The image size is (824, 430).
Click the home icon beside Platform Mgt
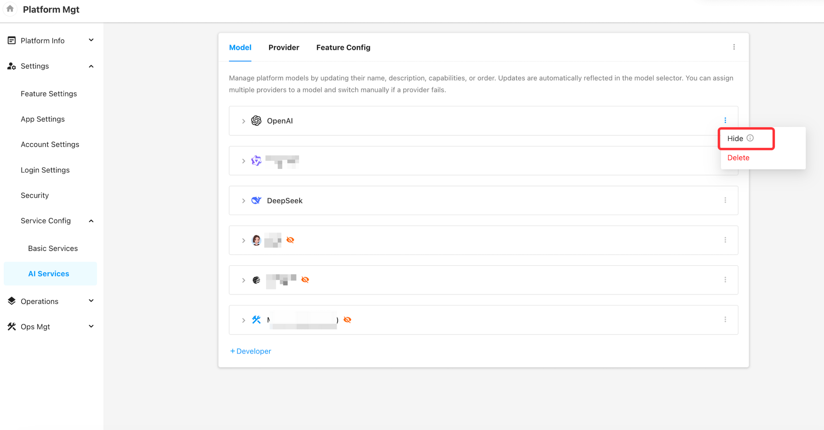coord(10,9)
